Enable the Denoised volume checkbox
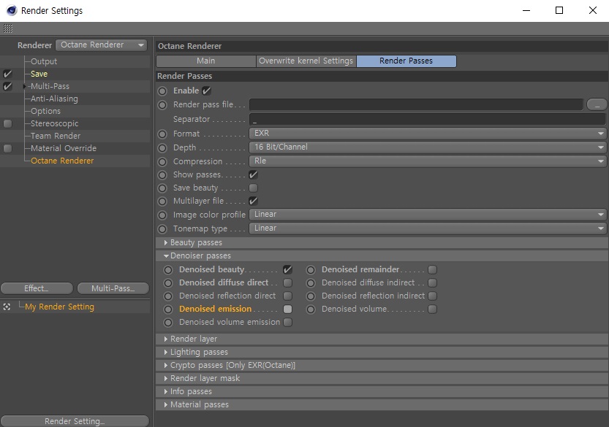The image size is (609, 427). pos(432,309)
